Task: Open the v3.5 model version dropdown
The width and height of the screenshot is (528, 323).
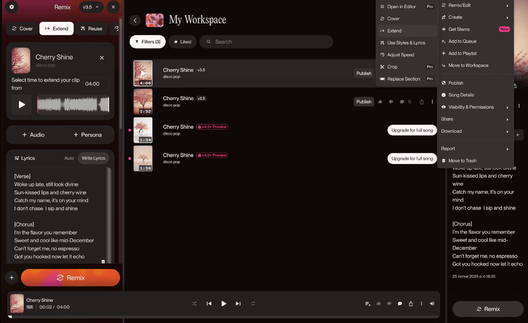Action: tap(91, 7)
